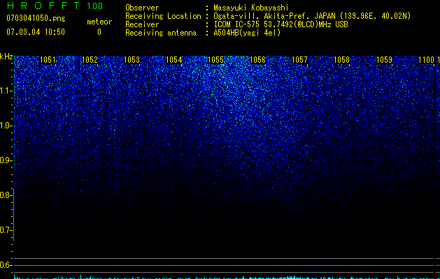440x279 pixels.
Task: Click the 0.7 frequency axis label
Action: click(6, 230)
